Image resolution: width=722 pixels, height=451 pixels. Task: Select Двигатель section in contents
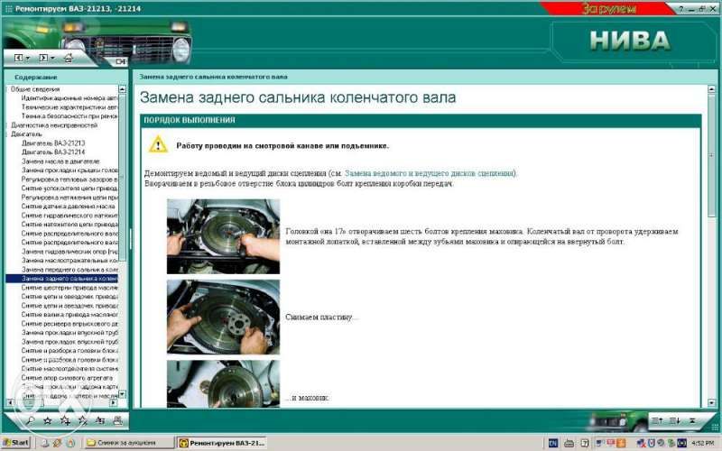26,133
